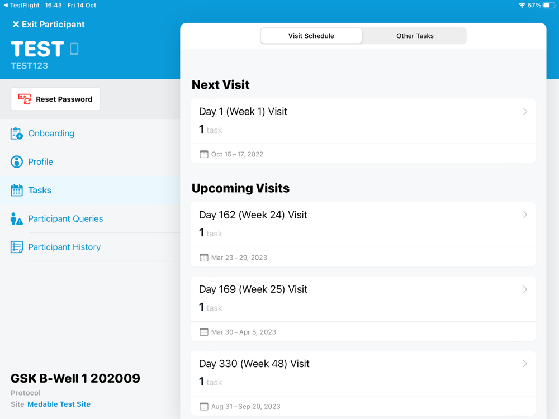559x419 pixels.
Task: Click the Mar 23–29, 2023 date text
Action: pyautogui.click(x=239, y=258)
